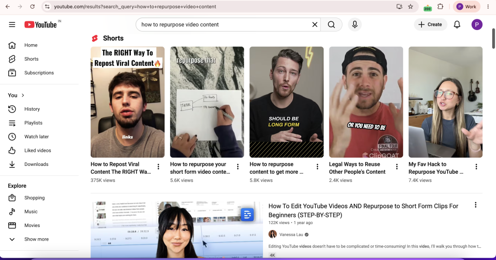This screenshot has height=260, width=496.
Task: Click the magnifier search button
Action: pos(331,24)
